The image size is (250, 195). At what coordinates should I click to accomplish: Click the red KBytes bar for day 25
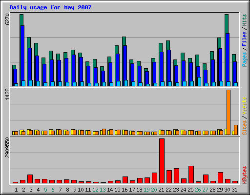click(x=191, y=175)
